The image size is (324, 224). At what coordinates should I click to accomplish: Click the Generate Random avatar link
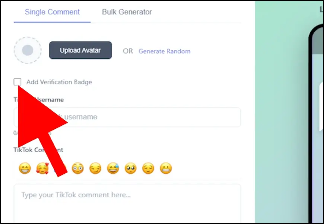165,51
